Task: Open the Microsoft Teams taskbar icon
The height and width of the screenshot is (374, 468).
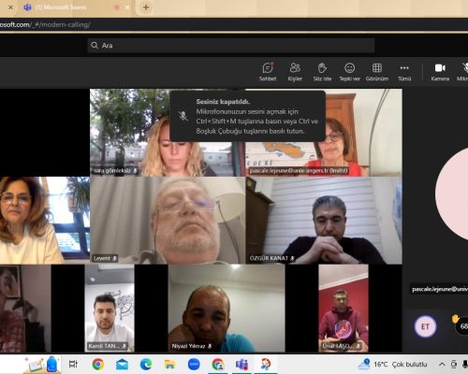Action: [x=241, y=364]
